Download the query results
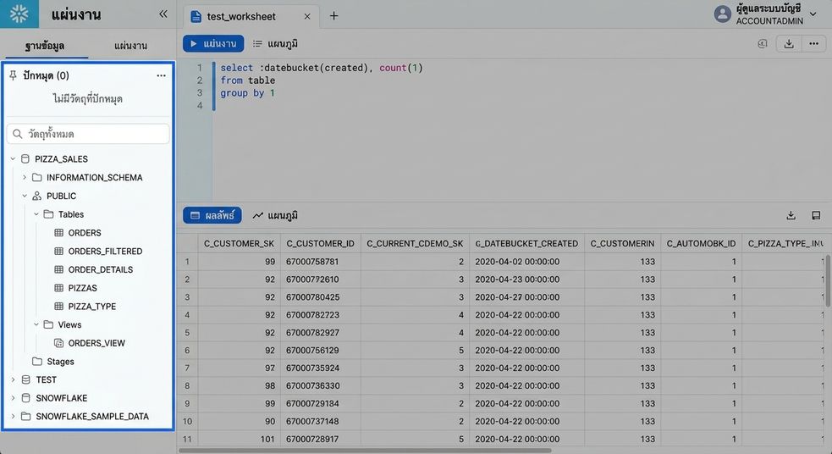This screenshot has height=454, width=832. point(791,215)
